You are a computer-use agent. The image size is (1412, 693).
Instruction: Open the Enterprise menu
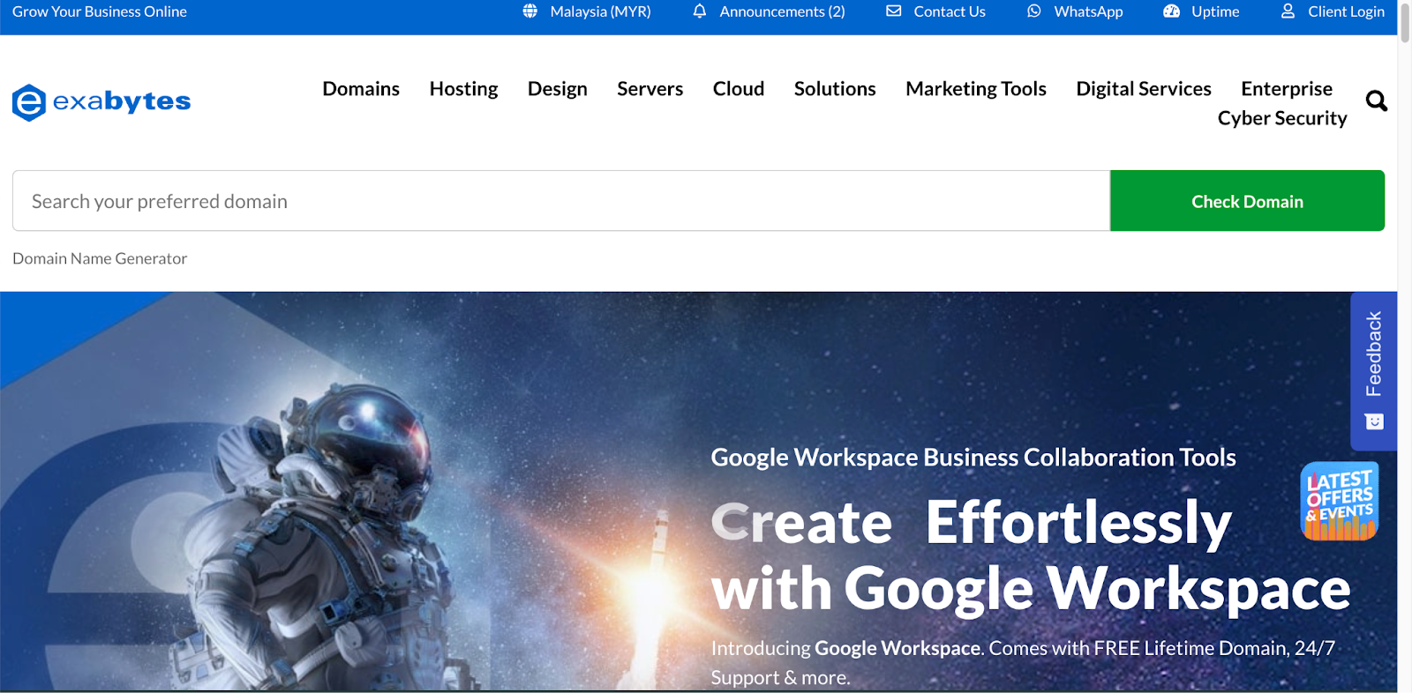pyautogui.click(x=1287, y=89)
